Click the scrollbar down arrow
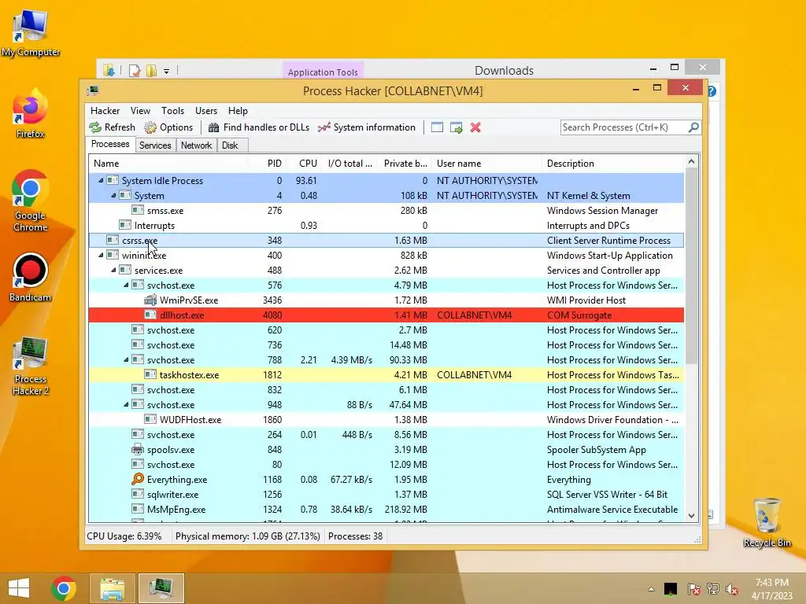Image resolution: width=806 pixels, height=604 pixels. (691, 516)
